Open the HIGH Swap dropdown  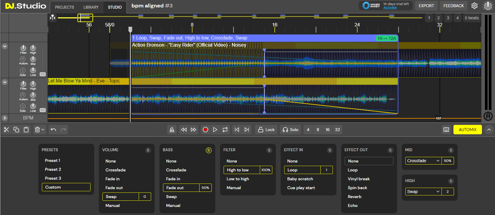pyautogui.click(x=423, y=192)
